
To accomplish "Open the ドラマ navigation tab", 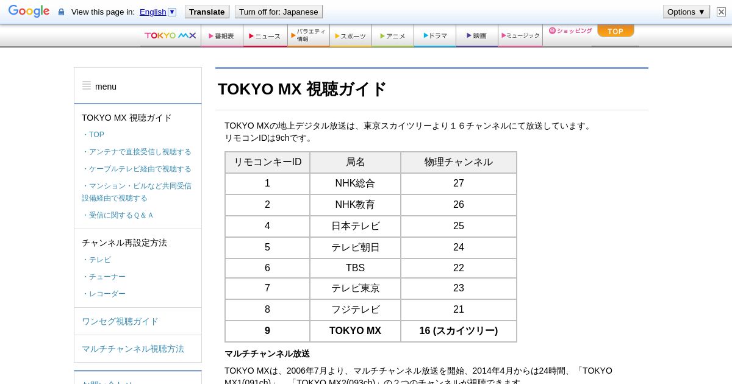I will click(x=435, y=36).
